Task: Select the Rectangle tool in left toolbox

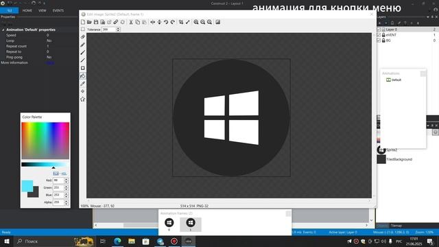Action: 82,68
